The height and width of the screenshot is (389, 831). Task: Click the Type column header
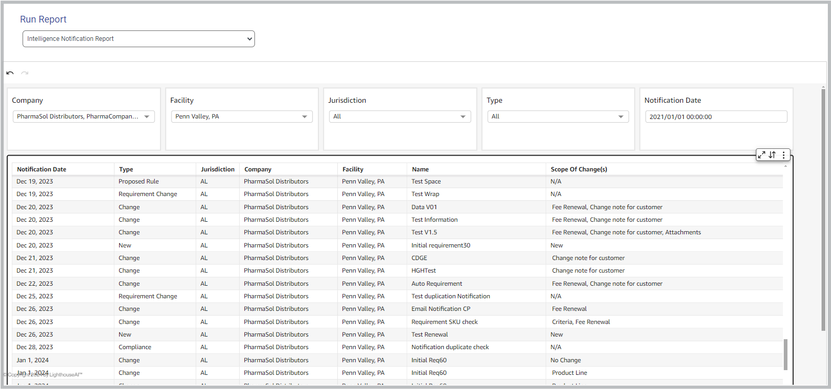[x=126, y=169]
